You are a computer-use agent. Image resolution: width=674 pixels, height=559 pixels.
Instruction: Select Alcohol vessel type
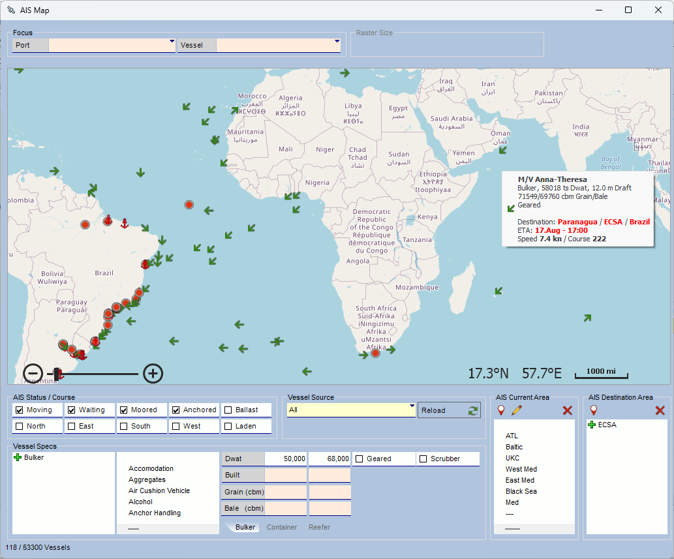pos(140,502)
